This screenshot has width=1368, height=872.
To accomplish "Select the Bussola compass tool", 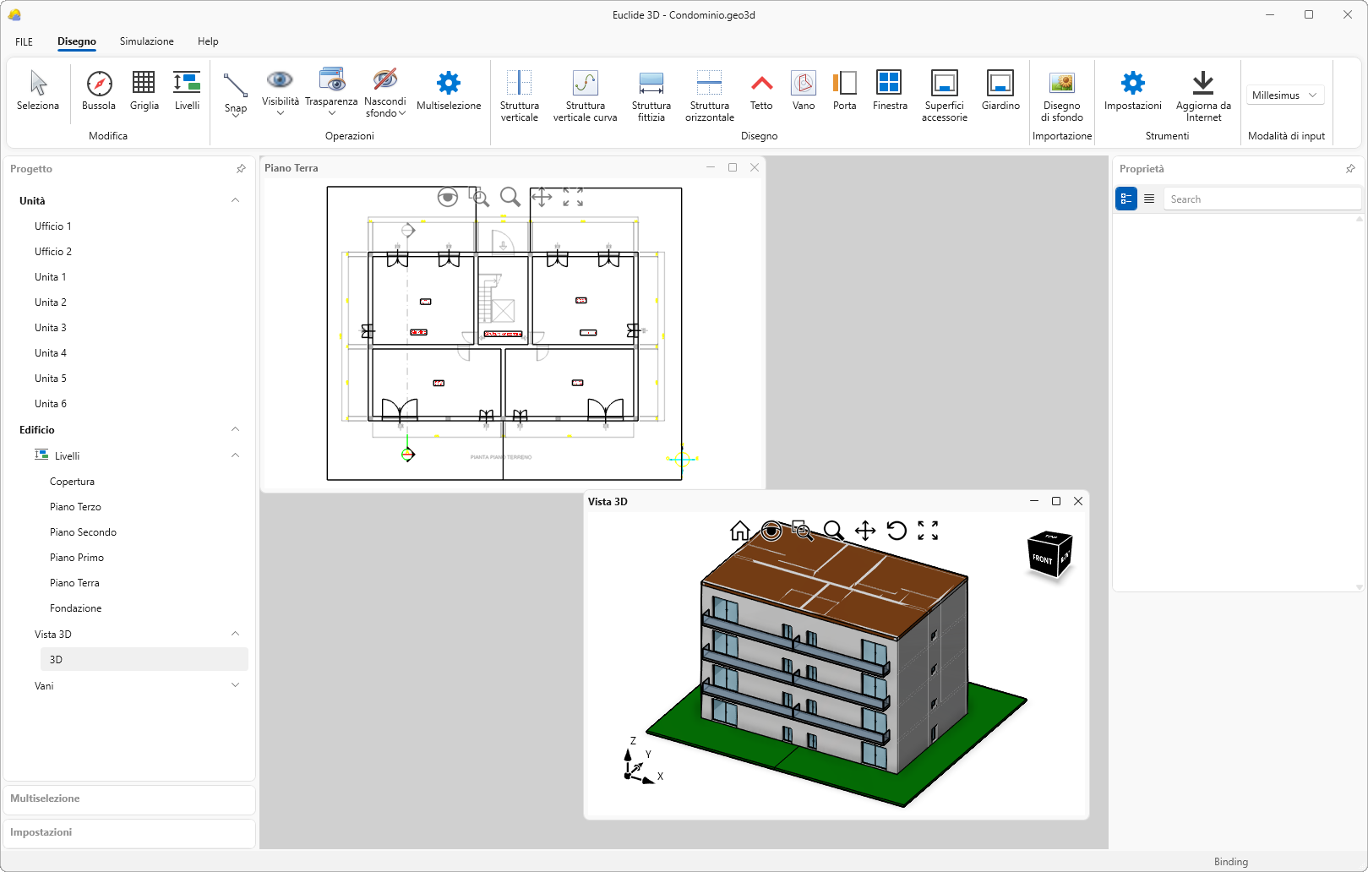I will point(99,91).
